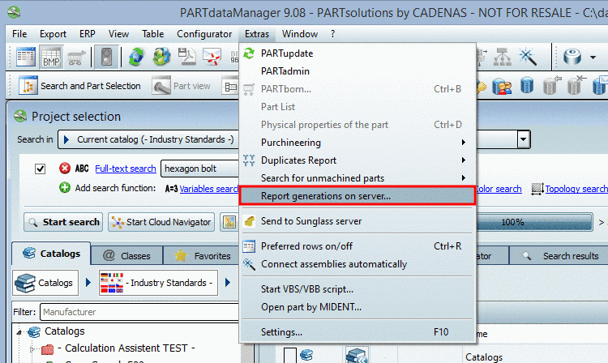
Task: Click the Variables search link
Action: pyautogui.click(x=208, y=189)
